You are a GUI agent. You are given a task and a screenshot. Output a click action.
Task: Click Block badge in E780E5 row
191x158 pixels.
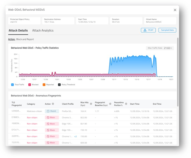point(52,117)
